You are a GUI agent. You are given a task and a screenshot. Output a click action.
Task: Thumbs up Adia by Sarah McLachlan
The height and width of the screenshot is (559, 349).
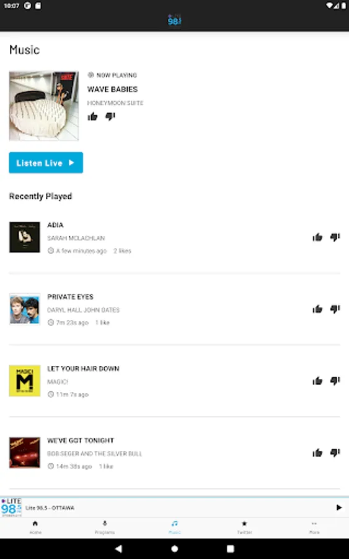[x=317, y=237]
